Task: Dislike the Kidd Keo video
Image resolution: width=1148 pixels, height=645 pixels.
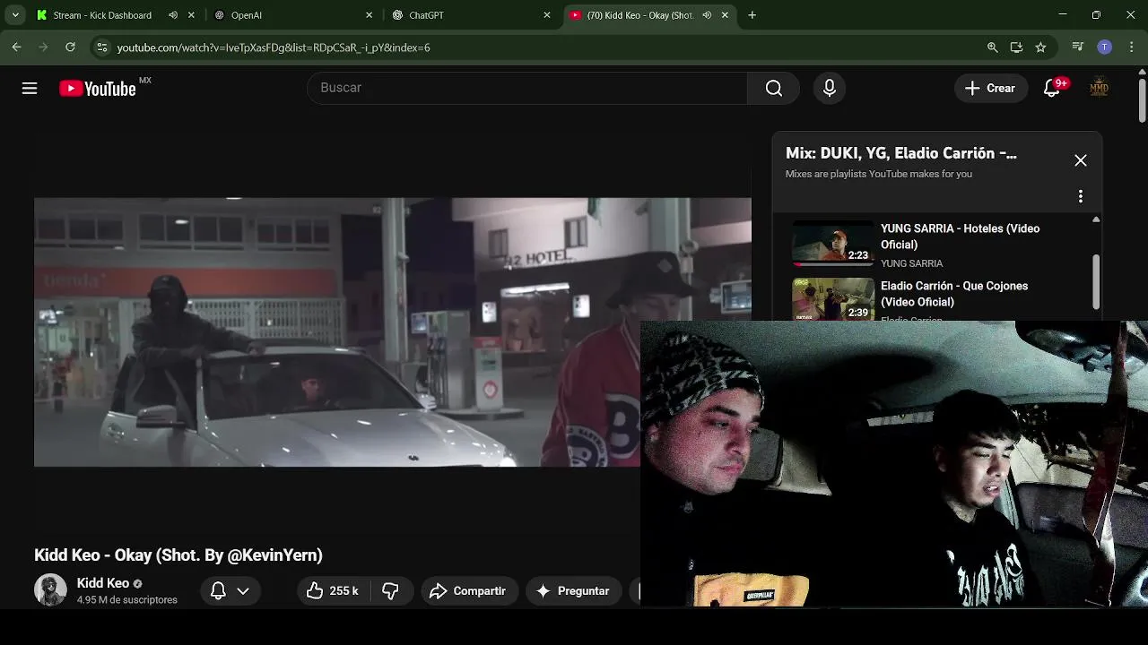Action: 390,591
